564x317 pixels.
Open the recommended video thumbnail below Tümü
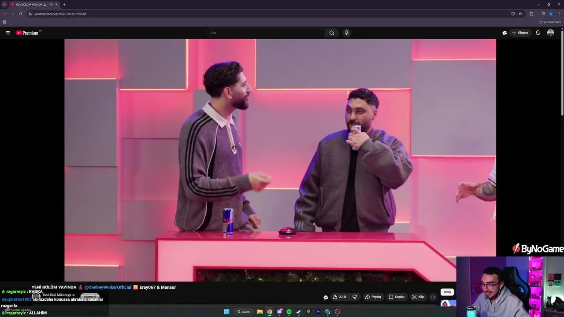tap(448, 303)
